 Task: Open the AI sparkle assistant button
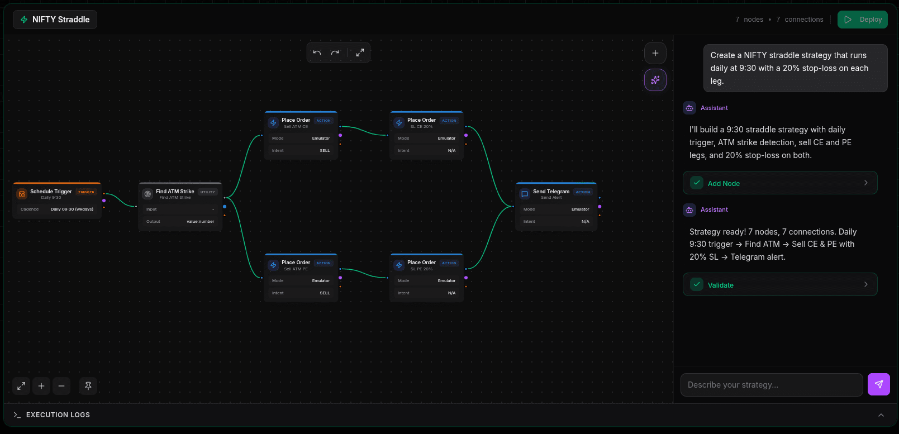tap(655, 80)
